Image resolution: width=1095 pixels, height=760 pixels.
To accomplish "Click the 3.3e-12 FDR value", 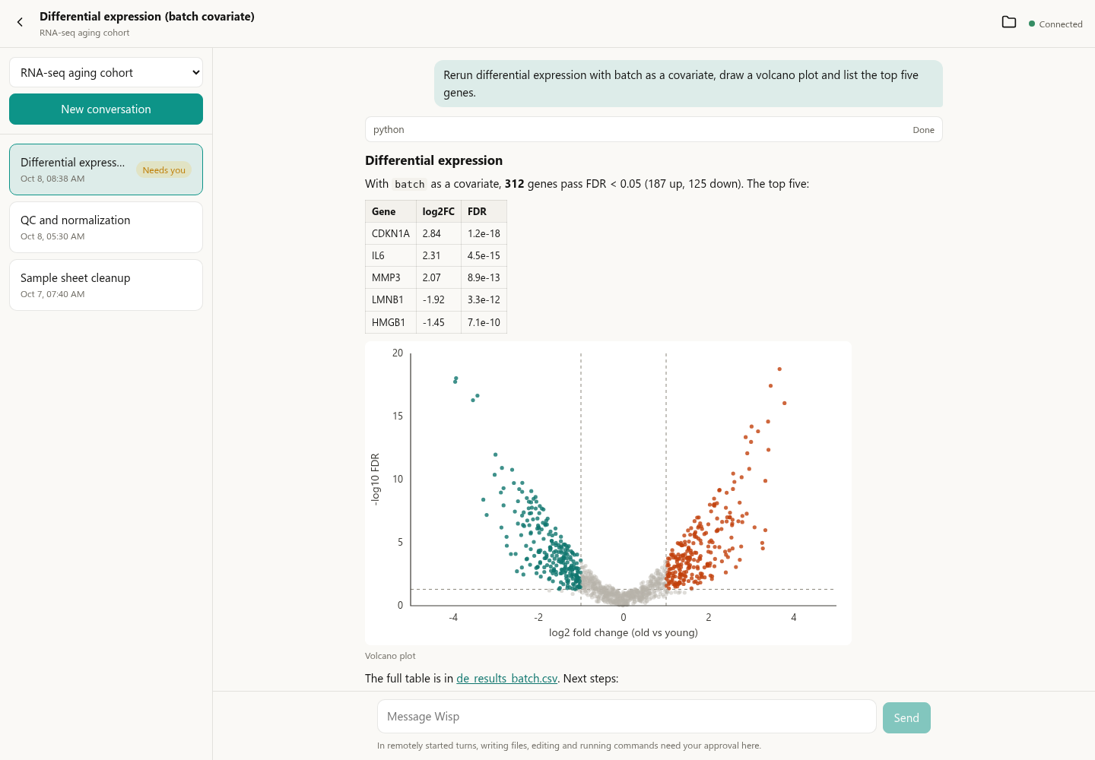I will (x=484, y=300).
